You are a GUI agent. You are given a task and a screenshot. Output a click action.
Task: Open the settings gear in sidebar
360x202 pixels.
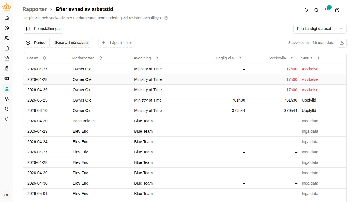click(7, 99)
